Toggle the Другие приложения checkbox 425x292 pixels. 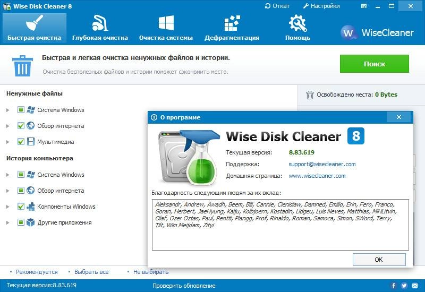click(21, 222)
